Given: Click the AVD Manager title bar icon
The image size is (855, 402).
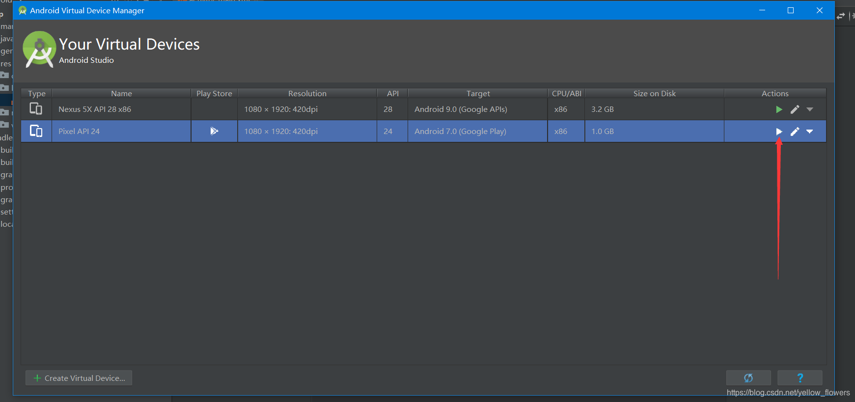Looking at the screenshot, I should (x=23, y=10).
